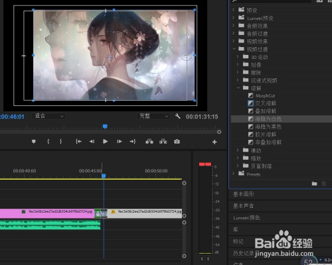
Task: Select the green audio clip
Action: tap(50, 225)
